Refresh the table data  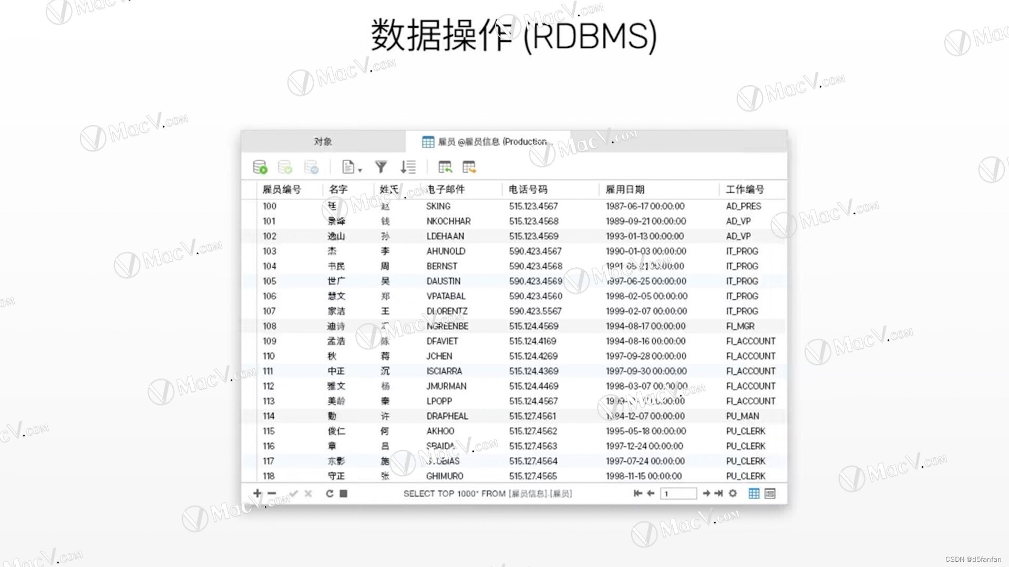(x=330, y=493)
